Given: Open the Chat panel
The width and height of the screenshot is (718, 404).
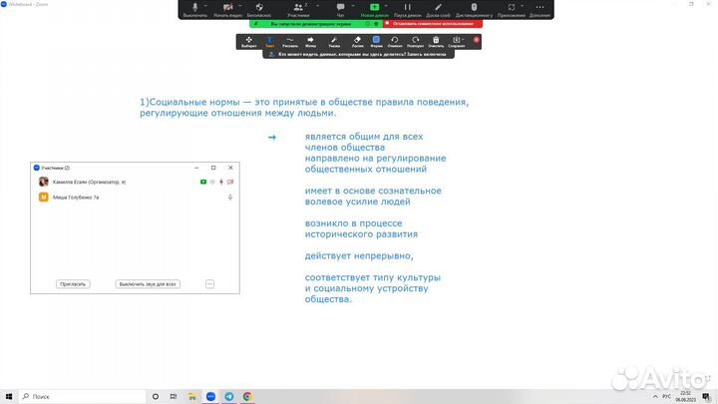Looking at the screenshot, I should [x=340, y=9].
